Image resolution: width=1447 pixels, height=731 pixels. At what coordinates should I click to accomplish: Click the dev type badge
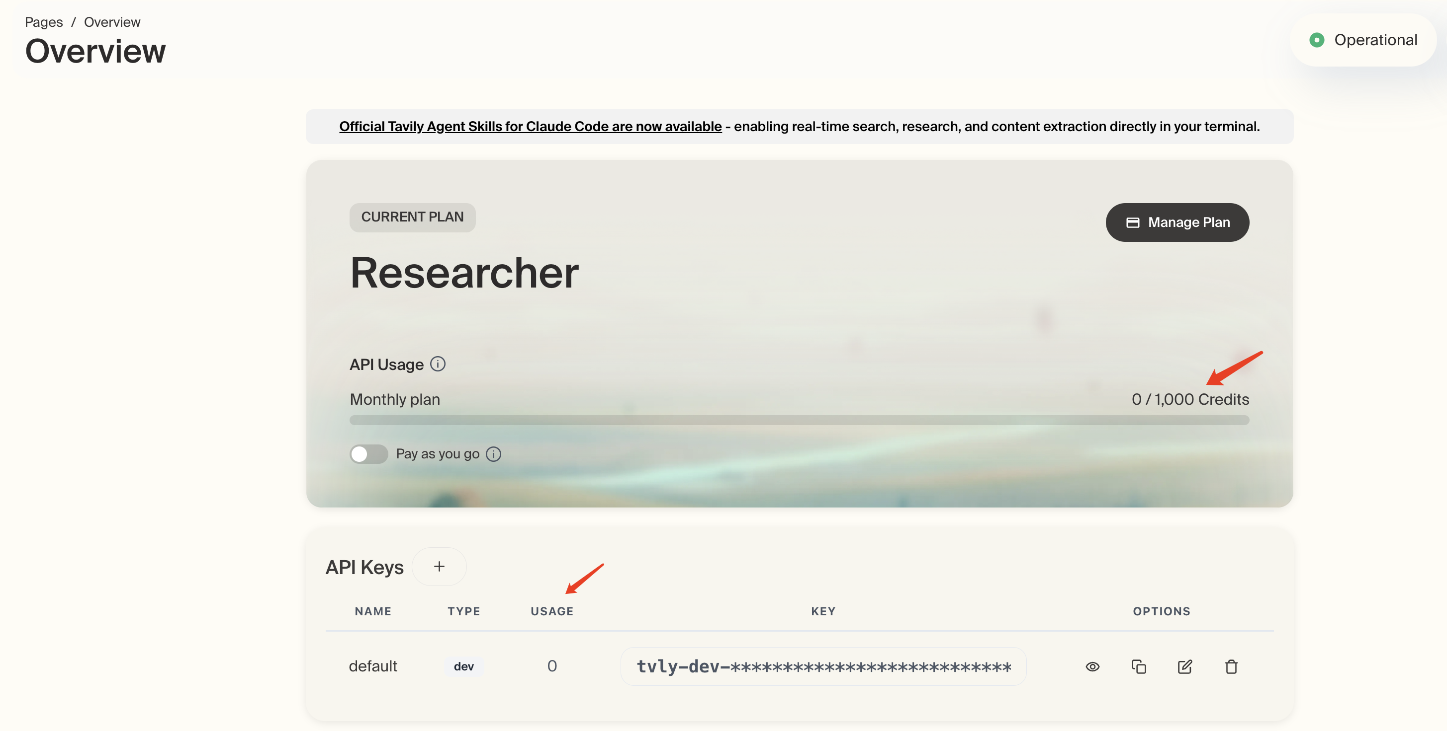click(x=463, y=666)
